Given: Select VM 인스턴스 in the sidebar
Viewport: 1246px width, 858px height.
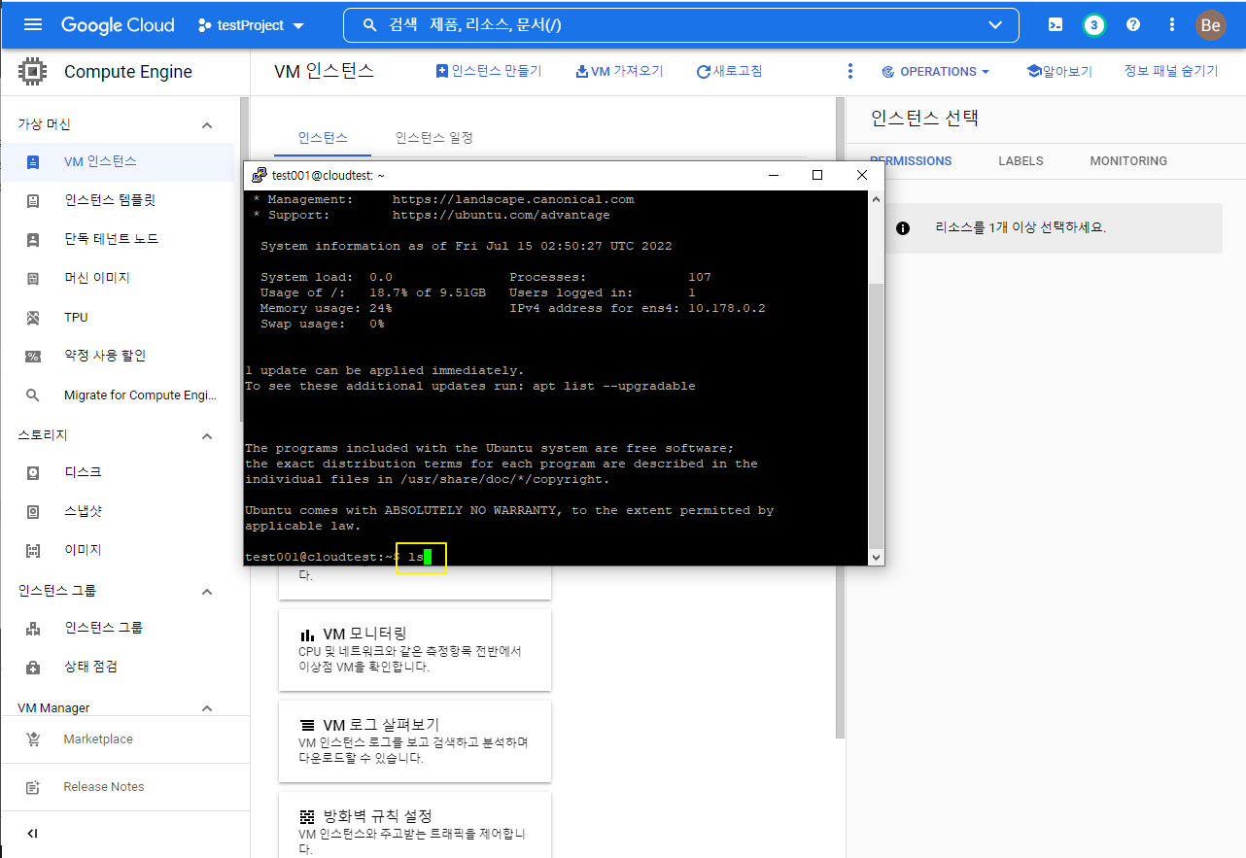Looking at the screenshot, I should coord(118,162).
